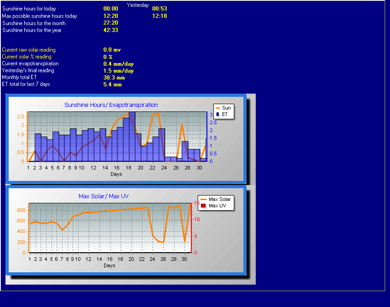Click yesterday's final value 1.5 mm/day

pyautogui.click(x=118, y=71)
